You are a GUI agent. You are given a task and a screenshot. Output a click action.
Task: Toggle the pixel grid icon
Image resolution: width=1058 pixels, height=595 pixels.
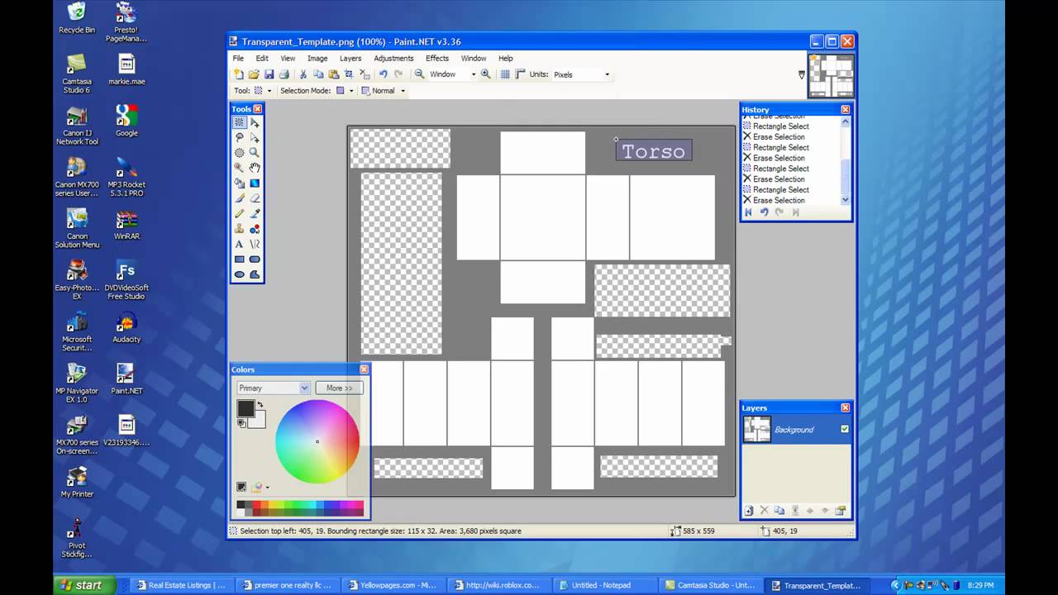coord(505,74)
